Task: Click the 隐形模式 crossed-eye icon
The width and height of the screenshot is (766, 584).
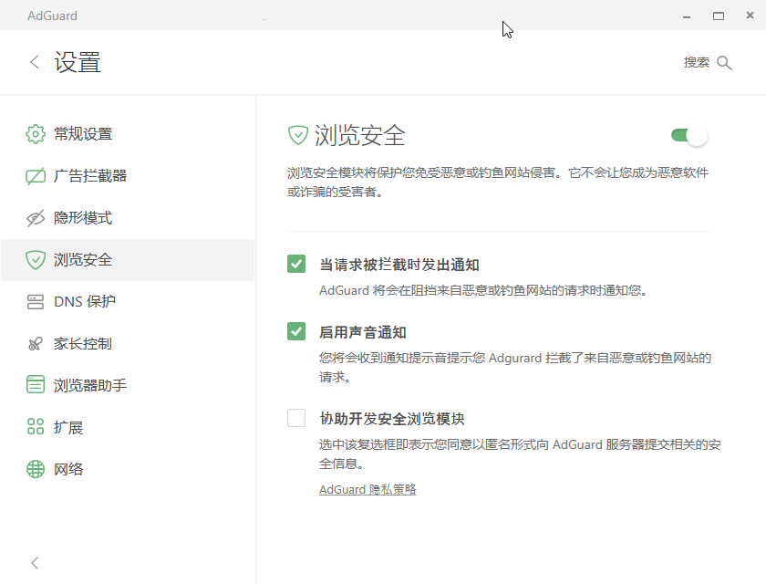Action: pos(36,218)
